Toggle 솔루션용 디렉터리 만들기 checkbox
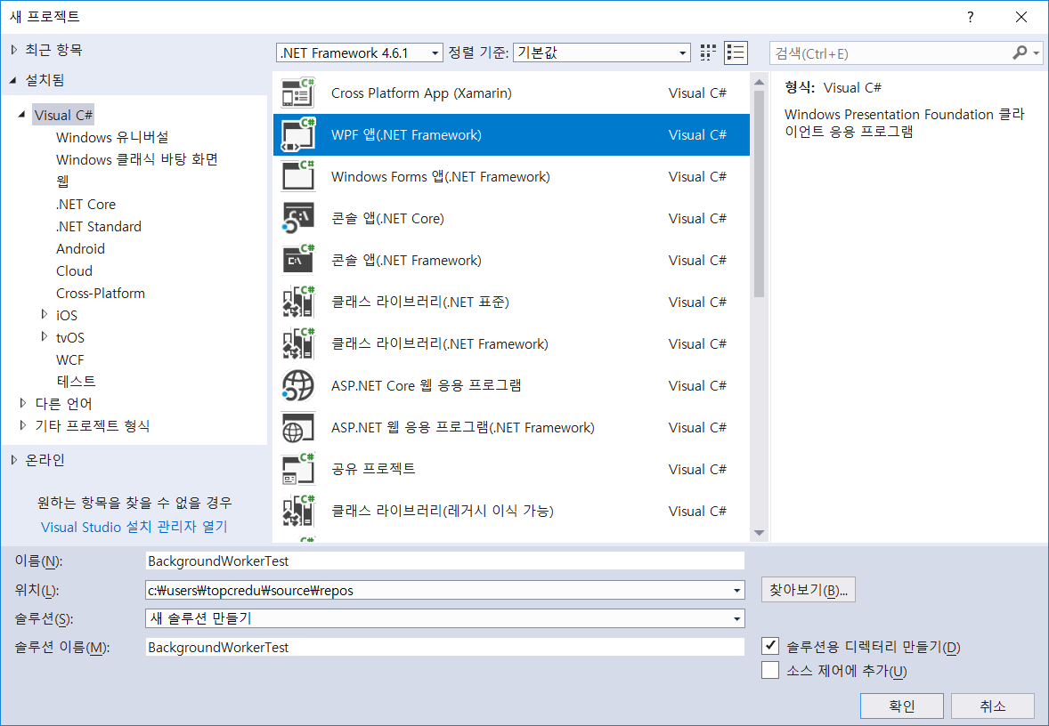 770,646
